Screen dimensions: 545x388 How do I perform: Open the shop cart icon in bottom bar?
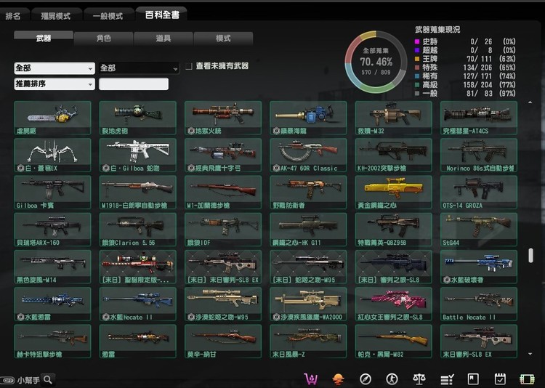[310, 379]
